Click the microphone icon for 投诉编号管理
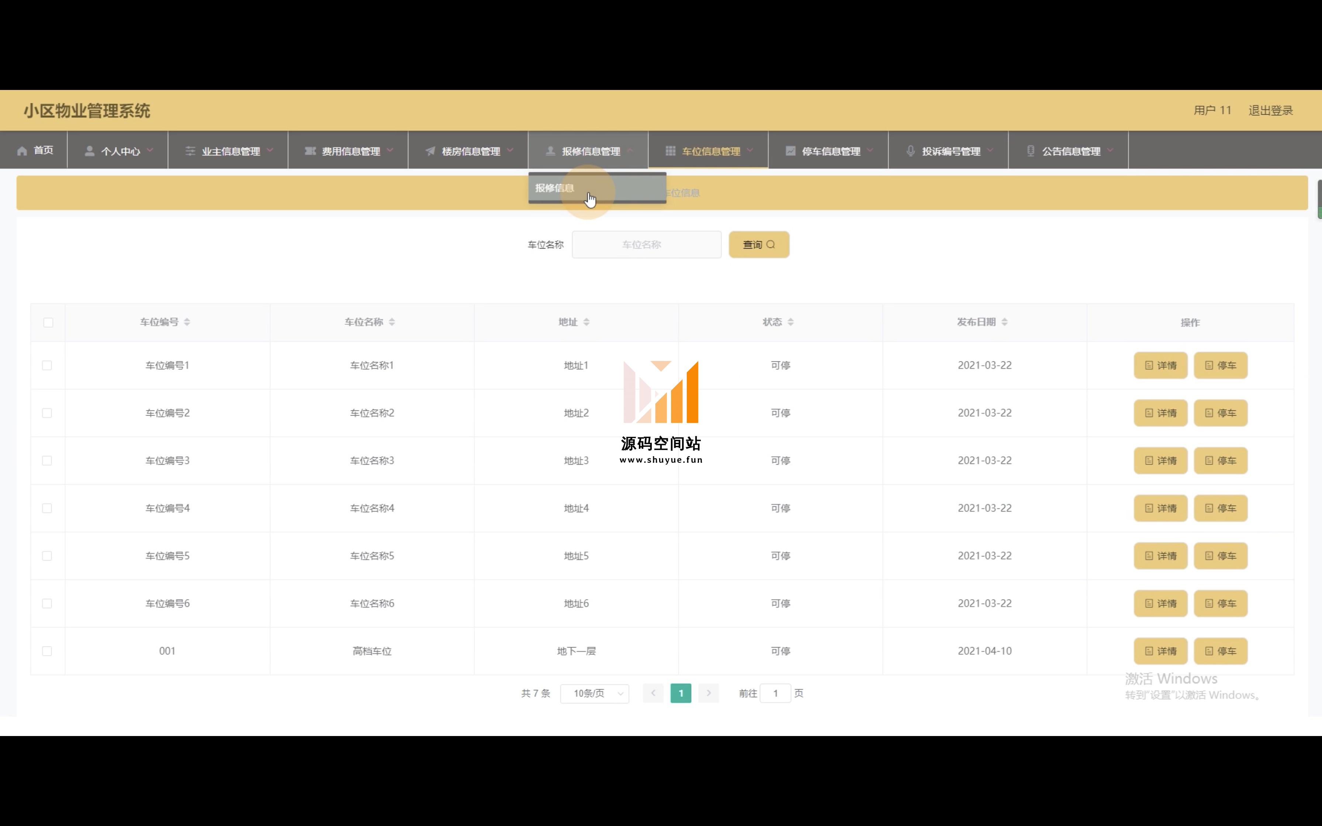This screenshot has height=826, width=1322. coord(911,151)
